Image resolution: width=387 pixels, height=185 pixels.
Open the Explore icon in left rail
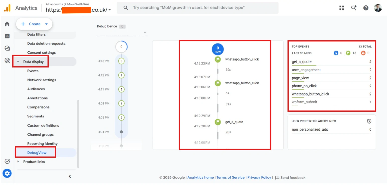click(7, 48)
